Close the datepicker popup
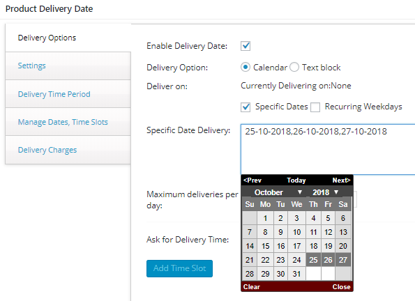 click(x=342, y=287)
